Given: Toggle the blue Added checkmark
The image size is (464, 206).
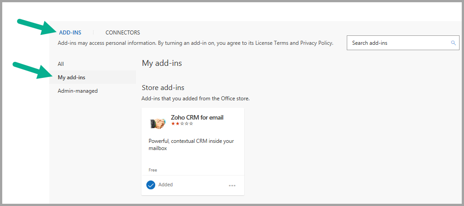Looking at the screenshot, I should click(151, 185).
